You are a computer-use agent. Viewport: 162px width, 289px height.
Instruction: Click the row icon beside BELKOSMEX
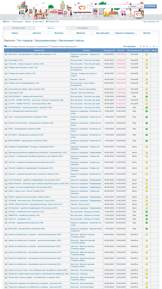6,141
